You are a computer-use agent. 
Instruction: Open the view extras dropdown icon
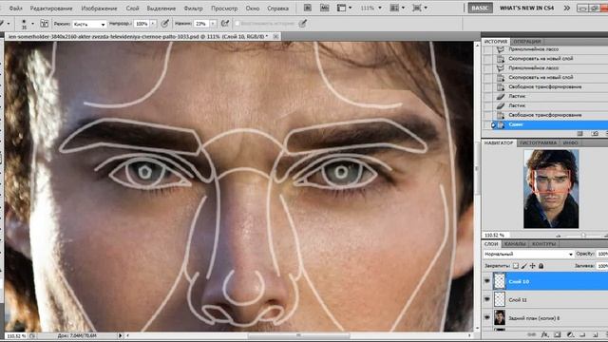coord(344,8)
